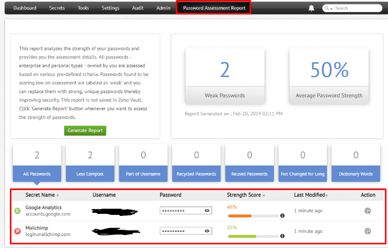388x248 pixels.
Task: Click the Weak Passwords summary card
Action: (x=225, y=76)
